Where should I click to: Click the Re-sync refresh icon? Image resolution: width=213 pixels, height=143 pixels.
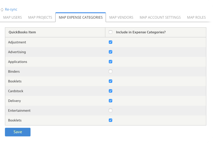click(x=2, y=10)
